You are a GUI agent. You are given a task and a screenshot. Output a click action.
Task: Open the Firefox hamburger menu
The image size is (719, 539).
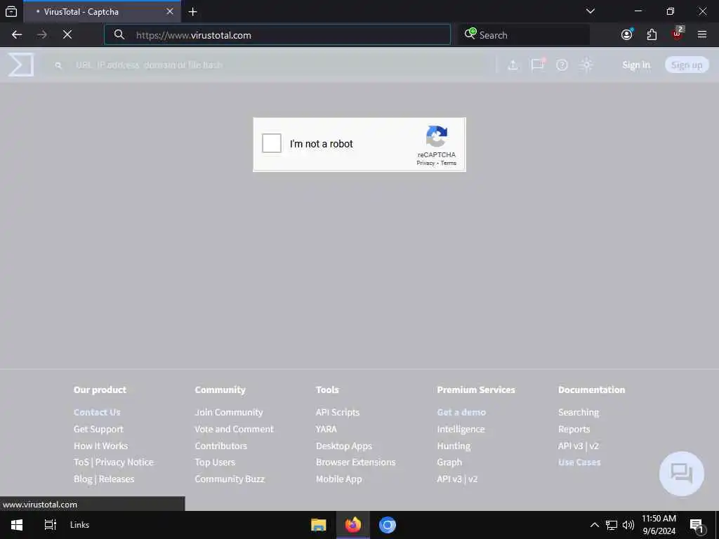pos(702,35)
